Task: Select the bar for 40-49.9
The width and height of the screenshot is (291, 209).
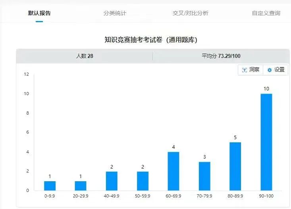Action: pyautogui.click(x=112, y=181)
